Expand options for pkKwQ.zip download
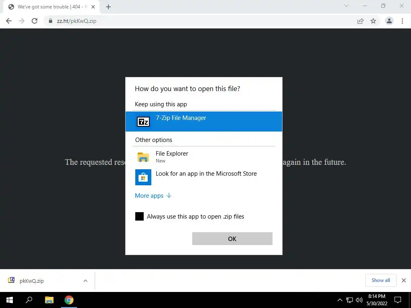Viewport: 411px width, 308px height. pyautogui.click(x=85, y=281)
